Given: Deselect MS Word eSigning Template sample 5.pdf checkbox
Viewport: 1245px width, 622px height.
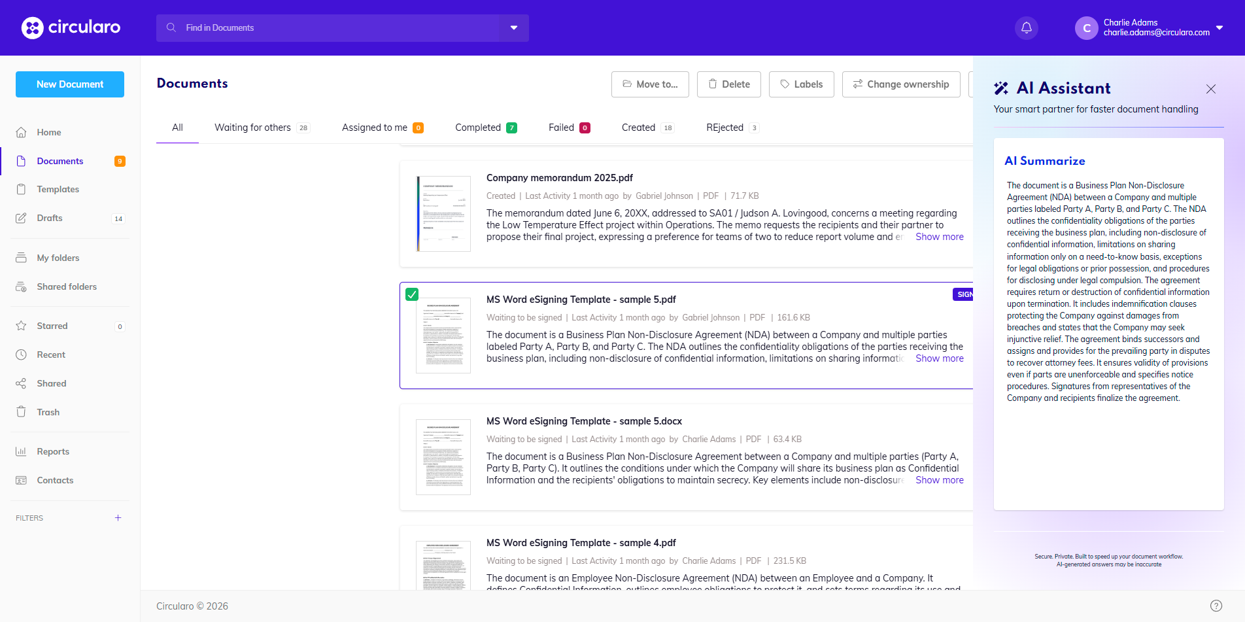Looking at the screenshot, I should 411,295.
